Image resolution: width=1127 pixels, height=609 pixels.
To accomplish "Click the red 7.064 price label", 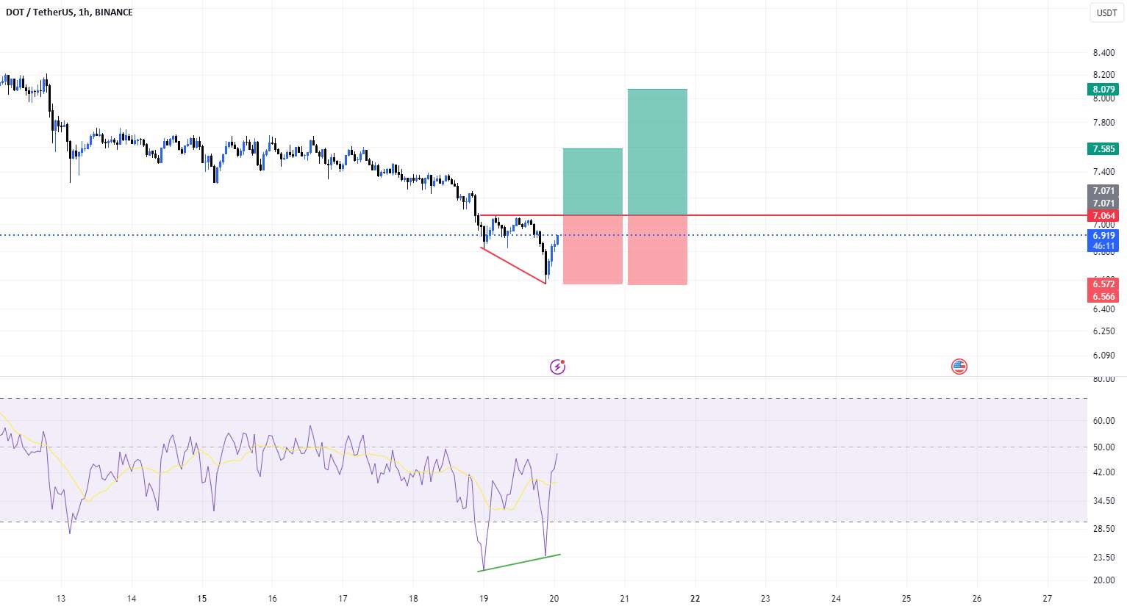I will click(1103, 216).
